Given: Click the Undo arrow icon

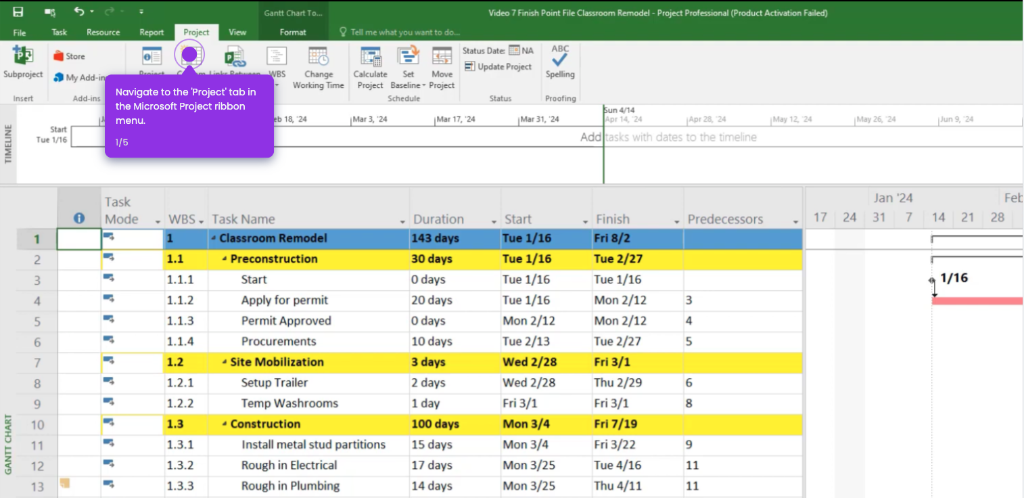Looking at the screenshot, I should pos(79,12).
